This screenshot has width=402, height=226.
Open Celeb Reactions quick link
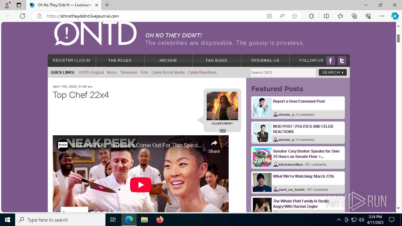(x=202, y=73)
